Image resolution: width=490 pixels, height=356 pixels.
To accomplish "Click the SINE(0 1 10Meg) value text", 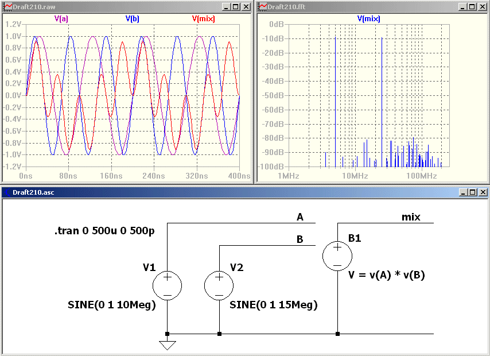I will tap(112, 305).
